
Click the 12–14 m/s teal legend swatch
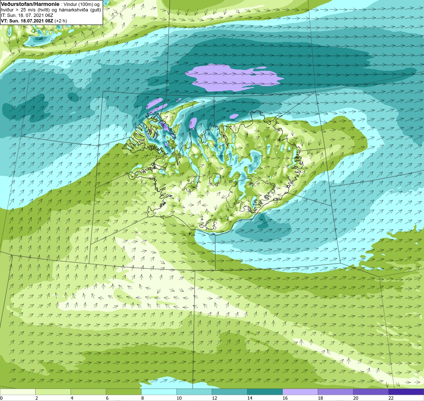[229, 392]
